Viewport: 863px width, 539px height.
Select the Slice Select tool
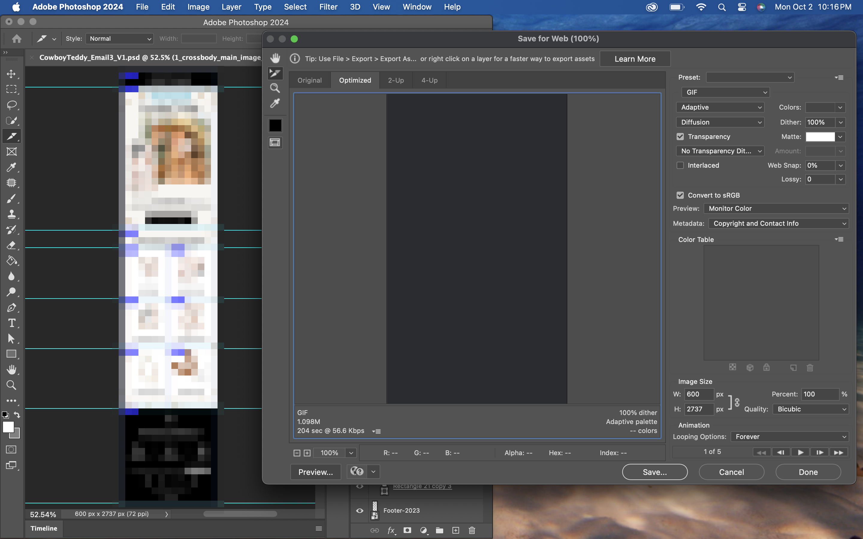(x=275, y=73)
